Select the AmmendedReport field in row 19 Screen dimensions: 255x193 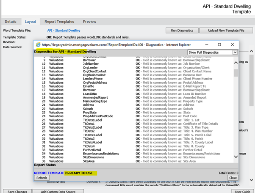coord(95,97)
